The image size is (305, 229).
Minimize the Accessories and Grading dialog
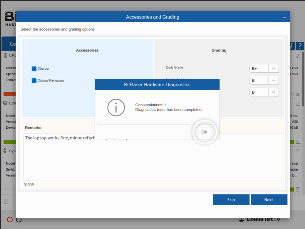tap(284, 17)
